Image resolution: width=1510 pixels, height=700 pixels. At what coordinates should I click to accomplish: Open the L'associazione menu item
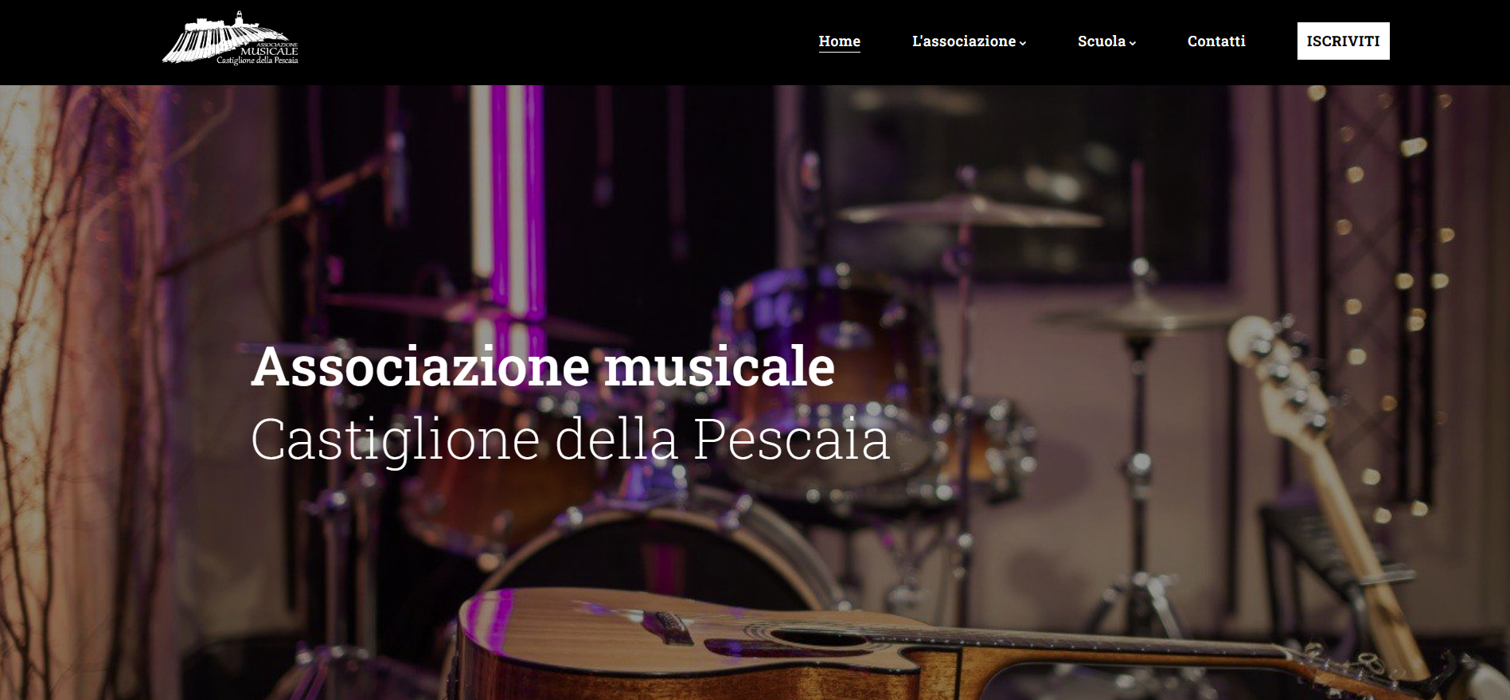pos(964,41)
